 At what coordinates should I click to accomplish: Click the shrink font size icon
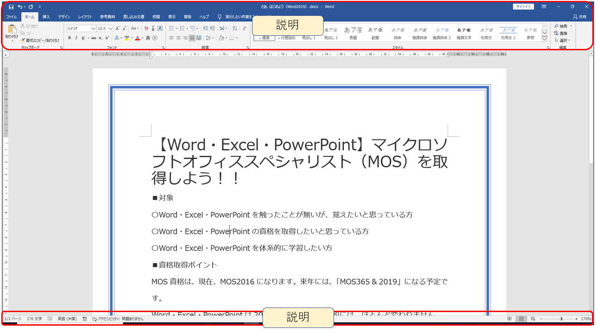pyautogui.click(x=124, y=28)
